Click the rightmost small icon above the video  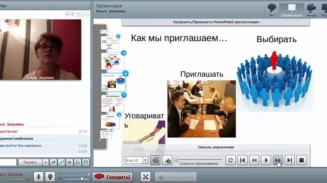click(86, 14)
